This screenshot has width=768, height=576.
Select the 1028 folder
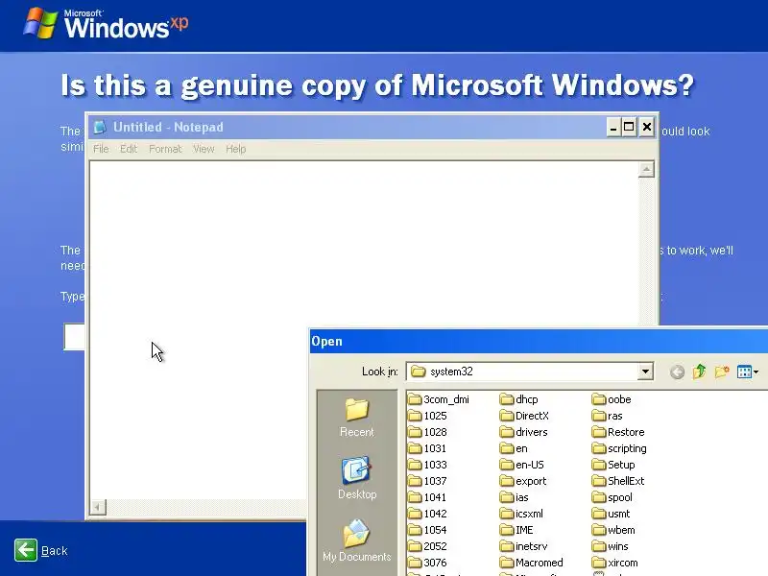[427, 432]
